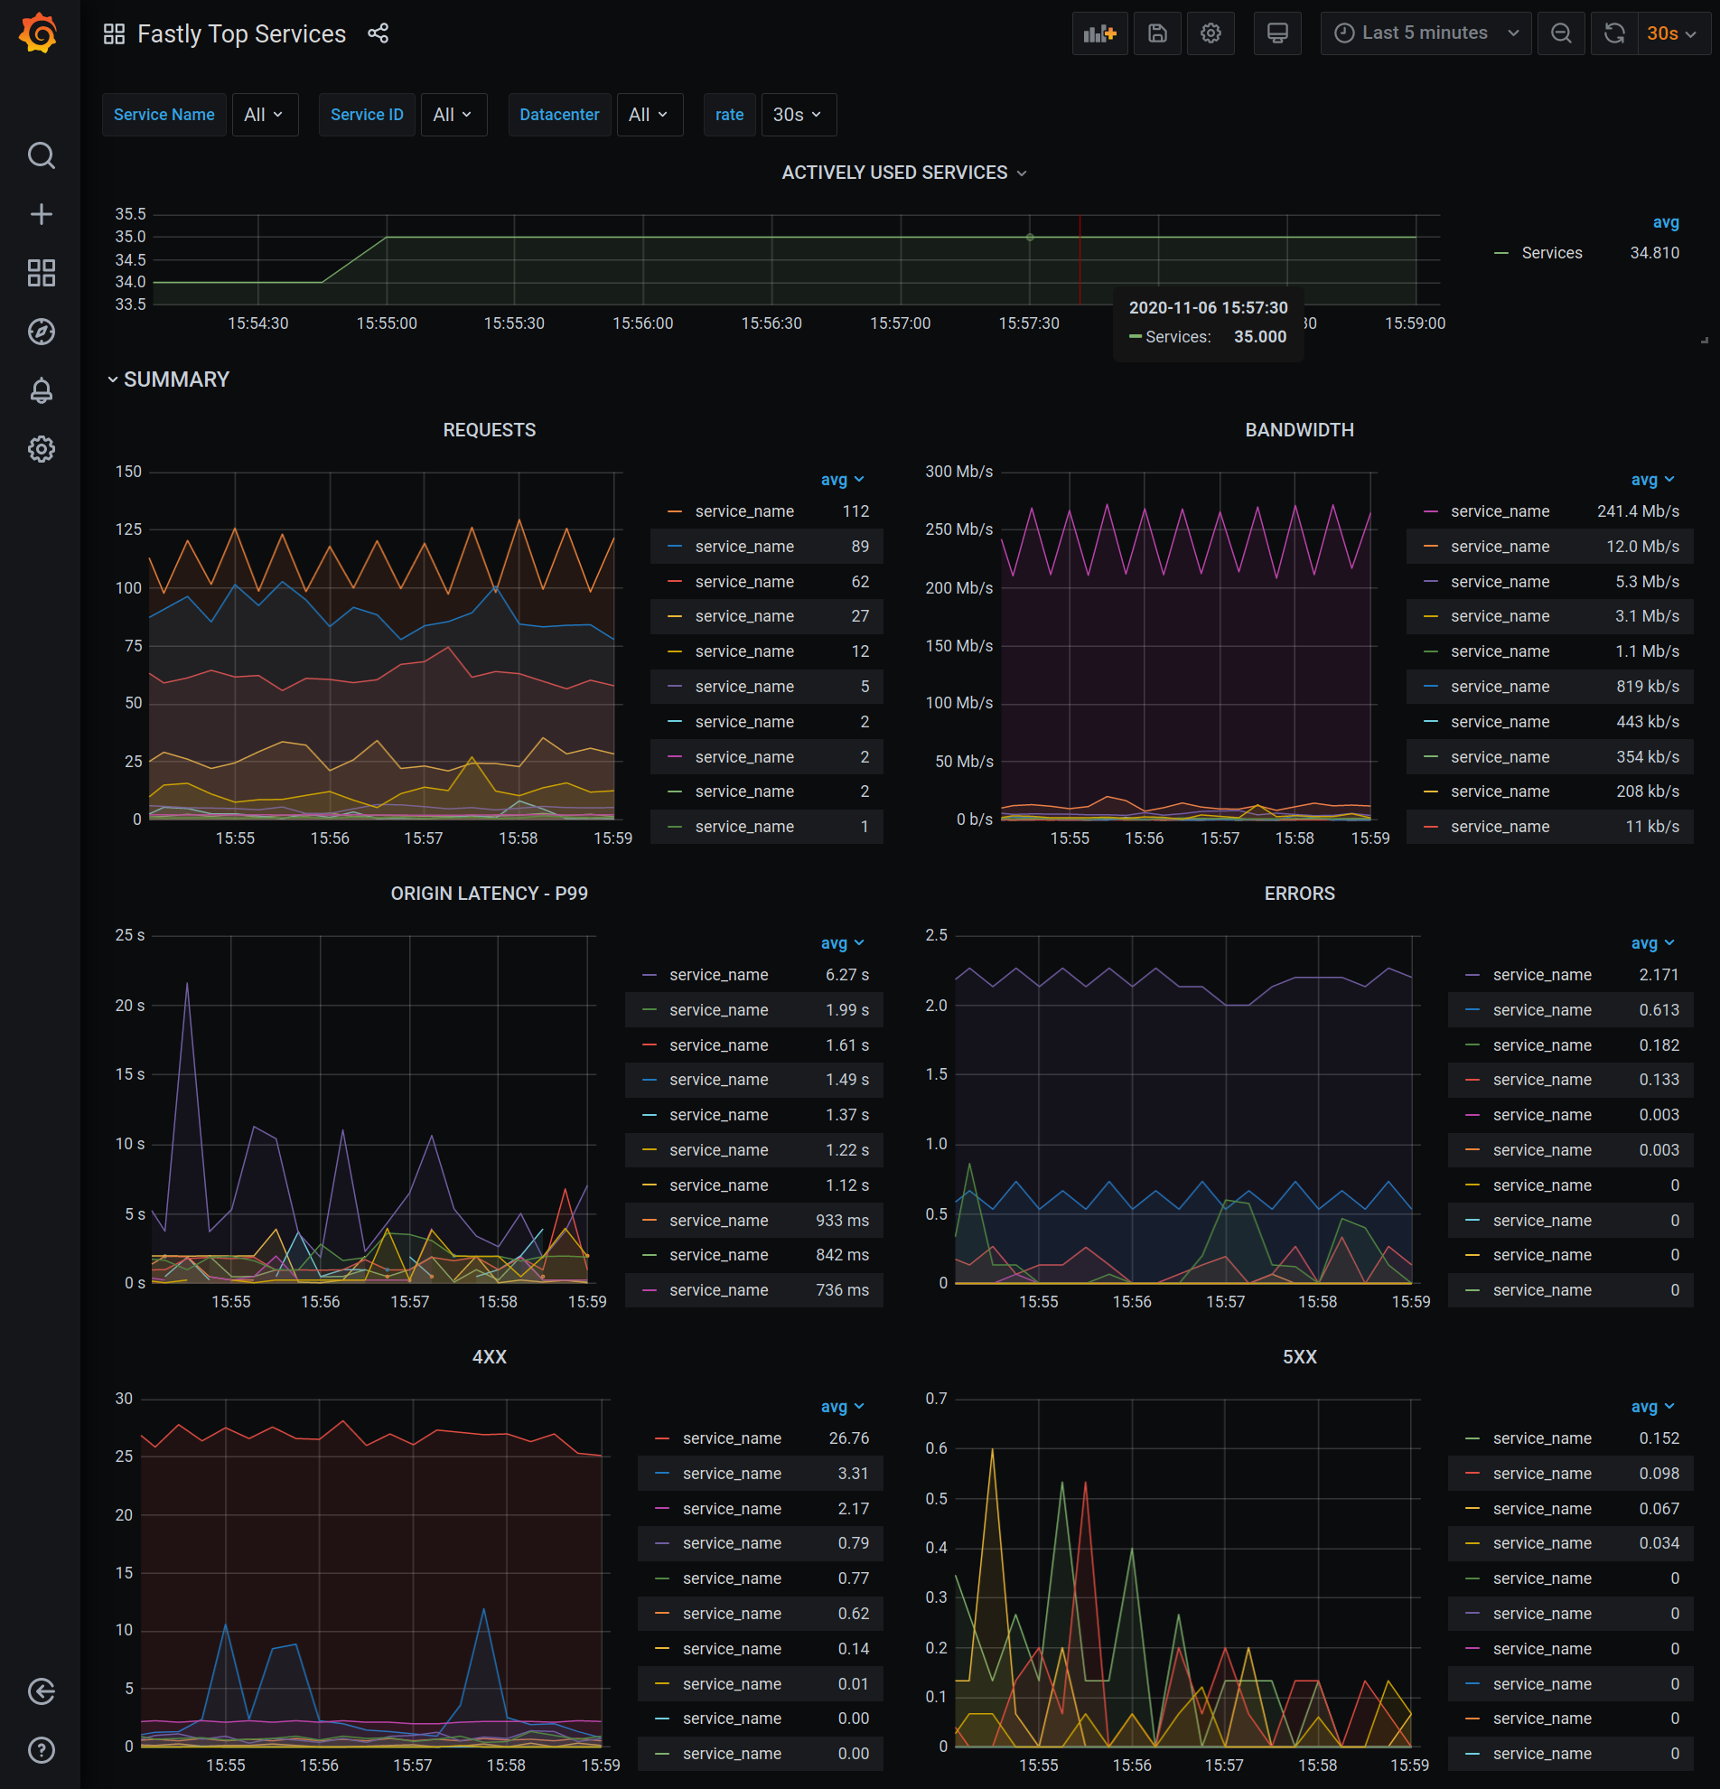Open the Grafana home logo
This screenshot has width=1720, height=1789.
pyautogui.click(x=39, y=33)
